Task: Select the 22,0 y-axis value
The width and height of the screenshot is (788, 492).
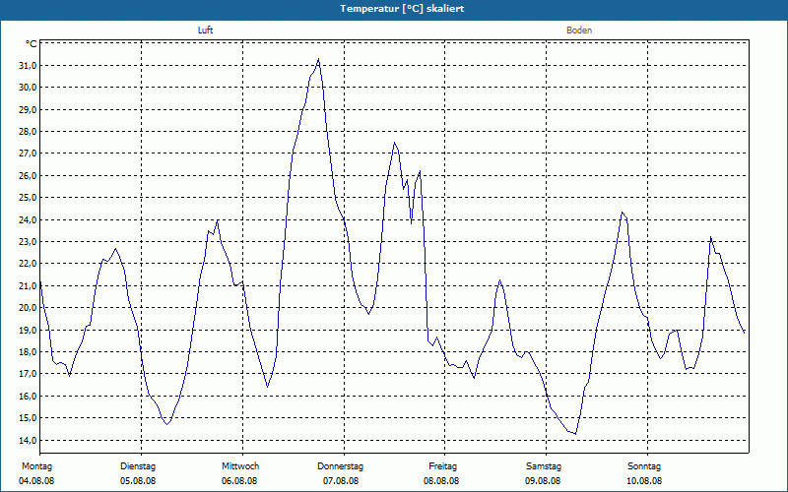Action: pos(28,264)
